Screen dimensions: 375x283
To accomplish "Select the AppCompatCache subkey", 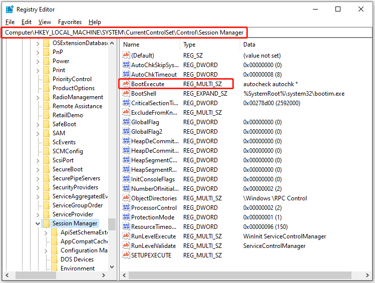I will 84,241.
